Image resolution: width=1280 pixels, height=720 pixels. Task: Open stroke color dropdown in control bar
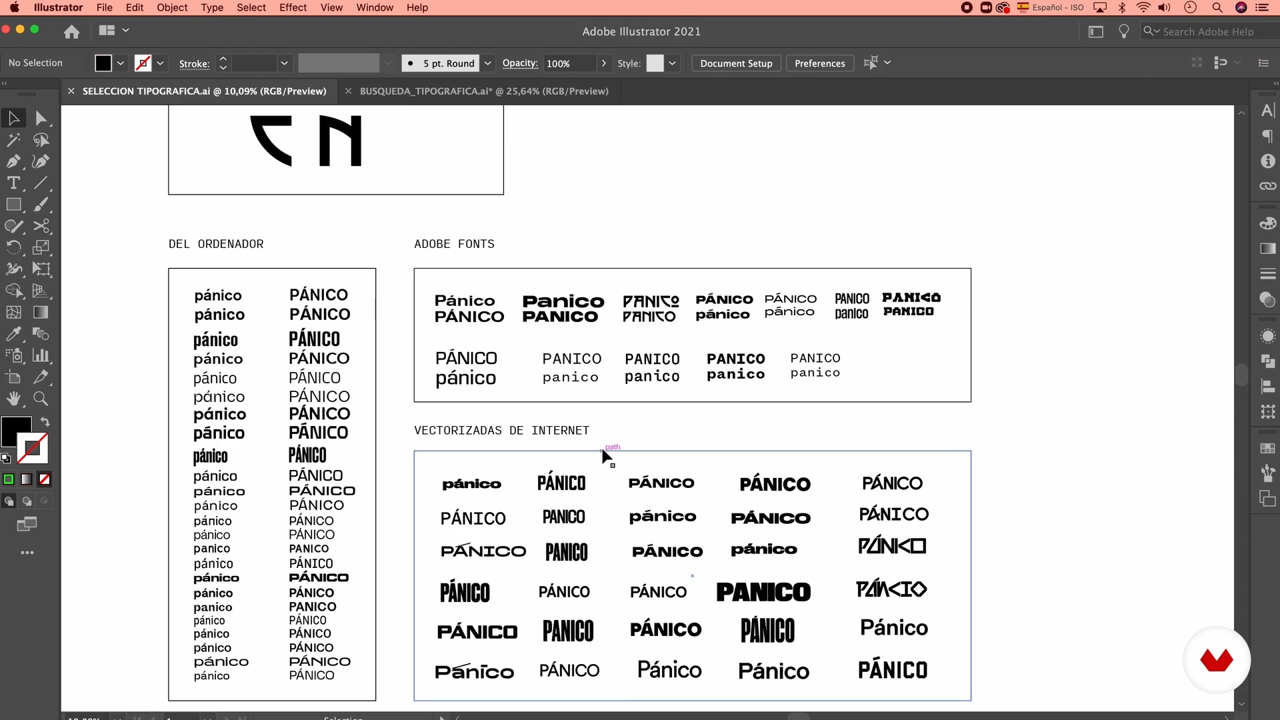click(x=161, y=63)
